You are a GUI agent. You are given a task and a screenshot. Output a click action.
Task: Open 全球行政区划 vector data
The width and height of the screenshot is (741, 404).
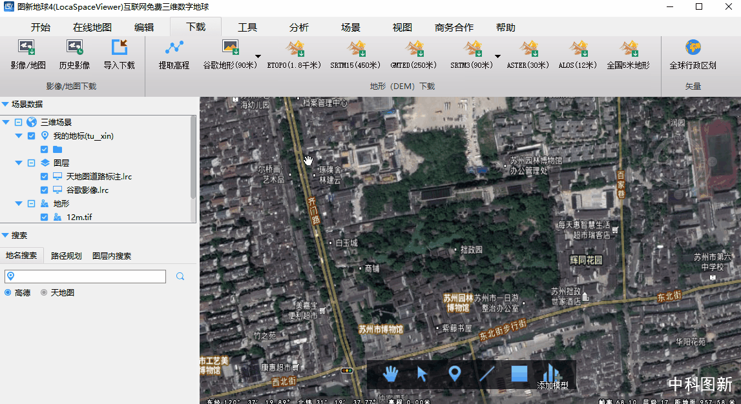pyautogui.click(x=693, y=55)
